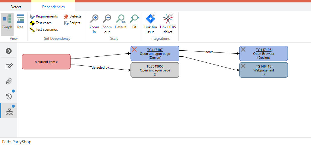Screen dimensions: 311x145
Task: Open the TC147197 test case link
Action: click(155, 50)
